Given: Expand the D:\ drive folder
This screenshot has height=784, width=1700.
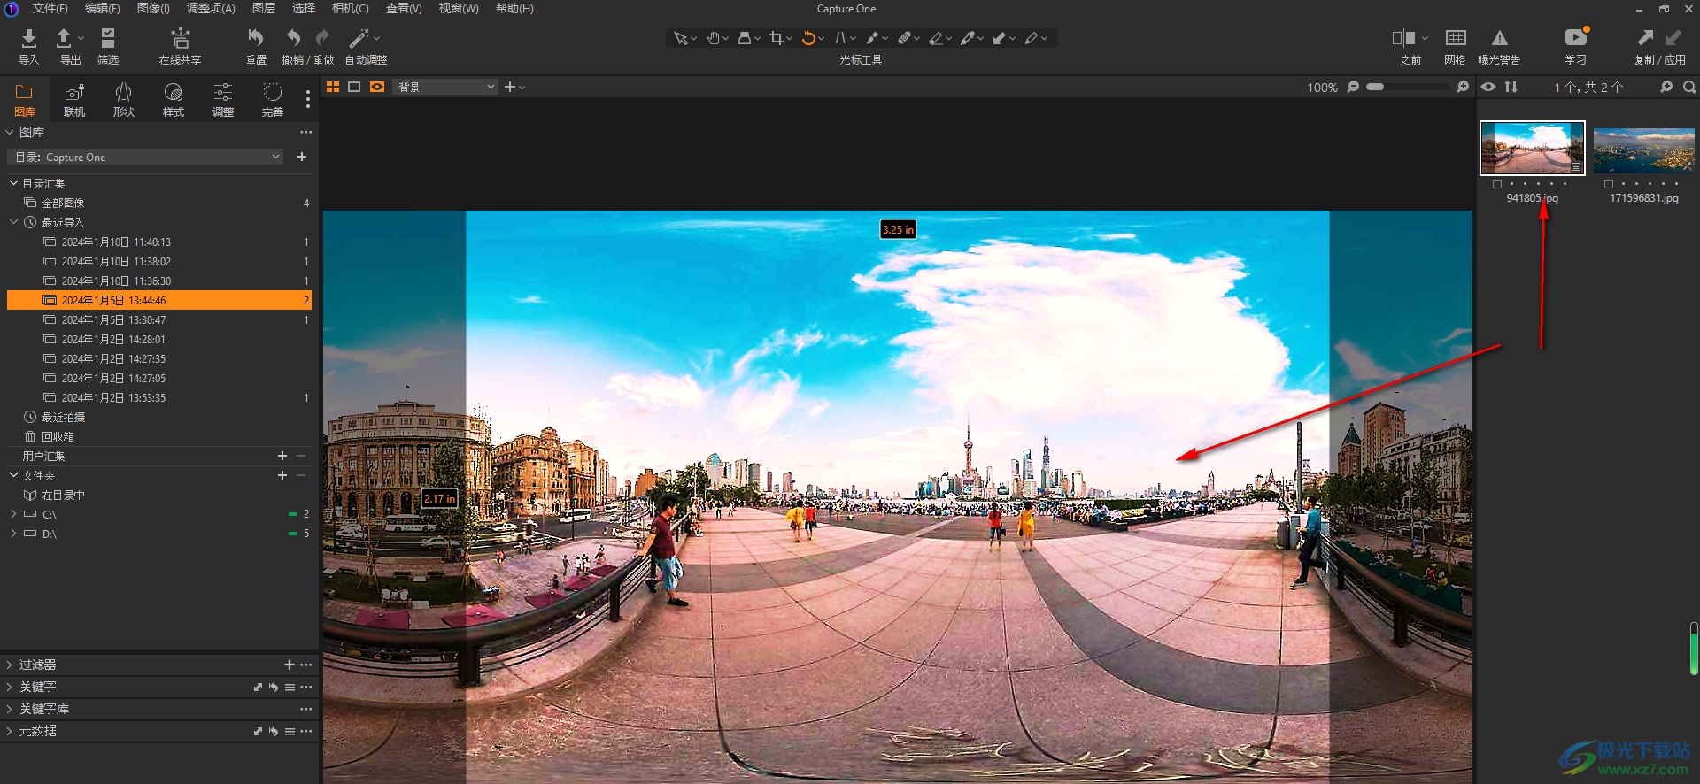Looking at the screenshot, I should pyautogui.click(x=13, y=534).
